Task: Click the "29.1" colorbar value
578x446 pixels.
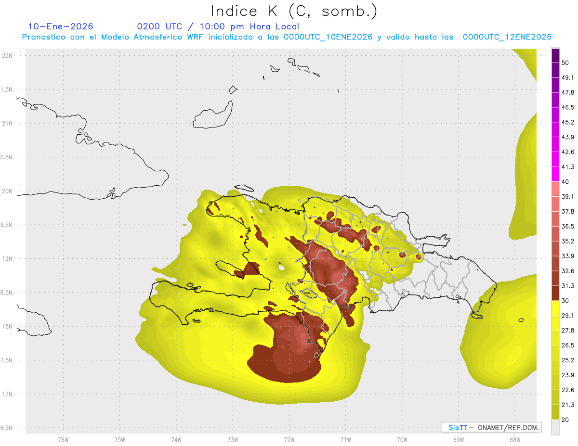Action: pyautogui.click(x=568, y=316)
